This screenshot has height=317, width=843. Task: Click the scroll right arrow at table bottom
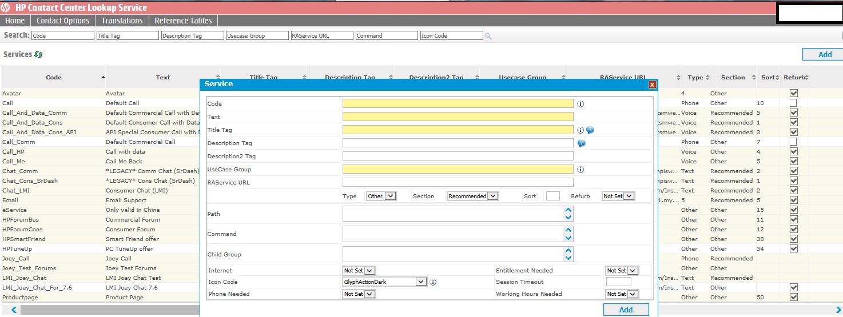point(838,310)
